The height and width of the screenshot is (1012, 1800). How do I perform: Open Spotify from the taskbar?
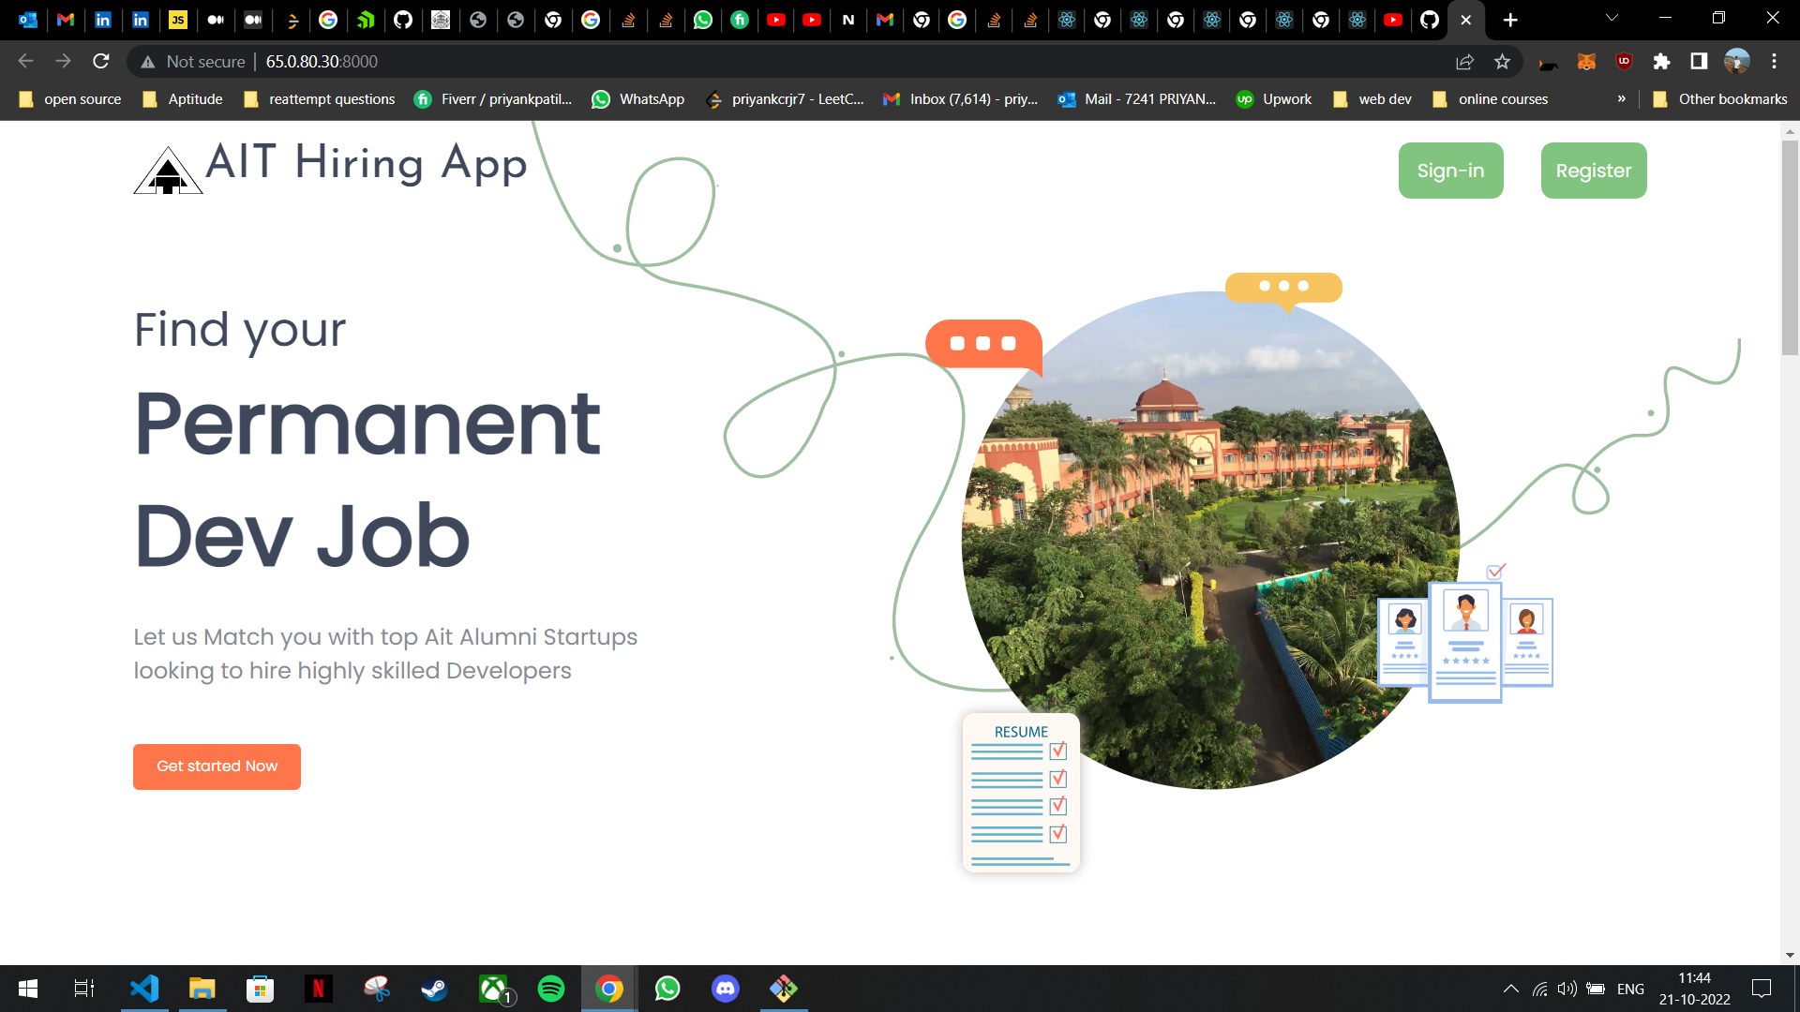point(550,989)
